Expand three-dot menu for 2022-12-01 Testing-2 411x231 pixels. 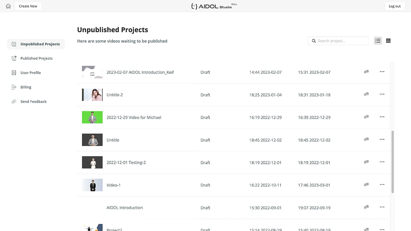[x=382, y=162]
